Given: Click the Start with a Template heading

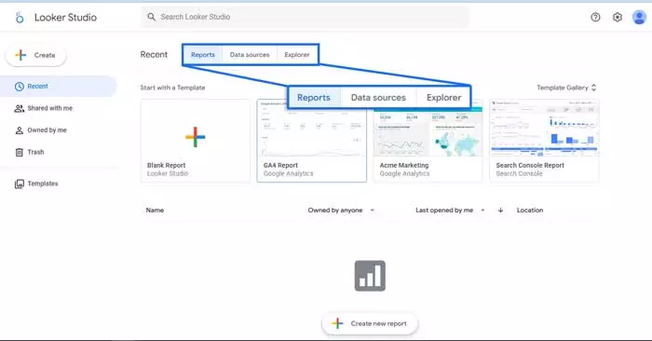Looking at the screenshot, I should (x=172, y=88).
